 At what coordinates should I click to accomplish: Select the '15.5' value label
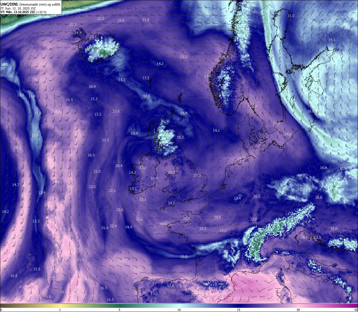pos(37,269)
